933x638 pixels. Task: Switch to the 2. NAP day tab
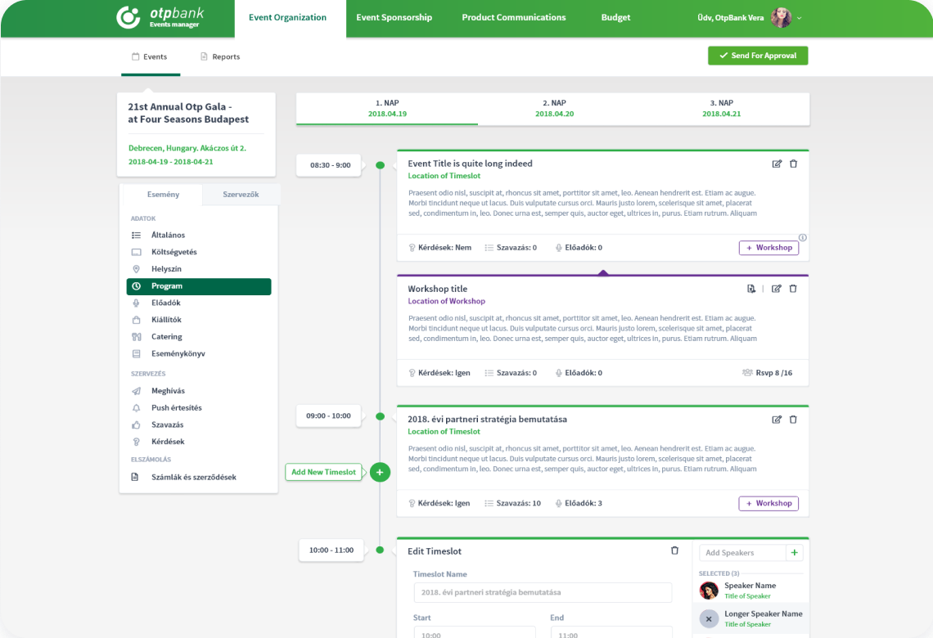pyautogui.click(x=555, y=108)
